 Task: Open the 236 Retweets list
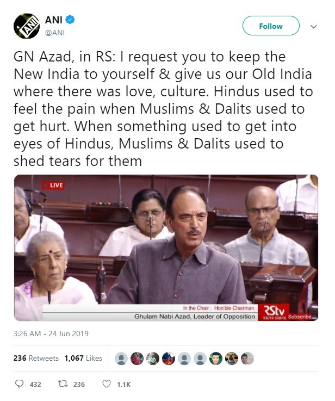click(36, 359)
